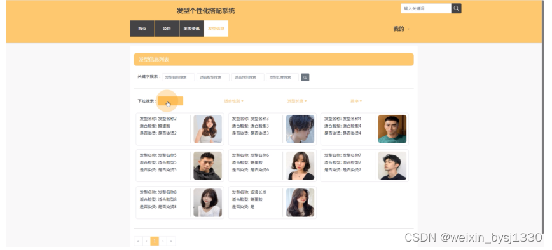Go to last page with » button

171,241
